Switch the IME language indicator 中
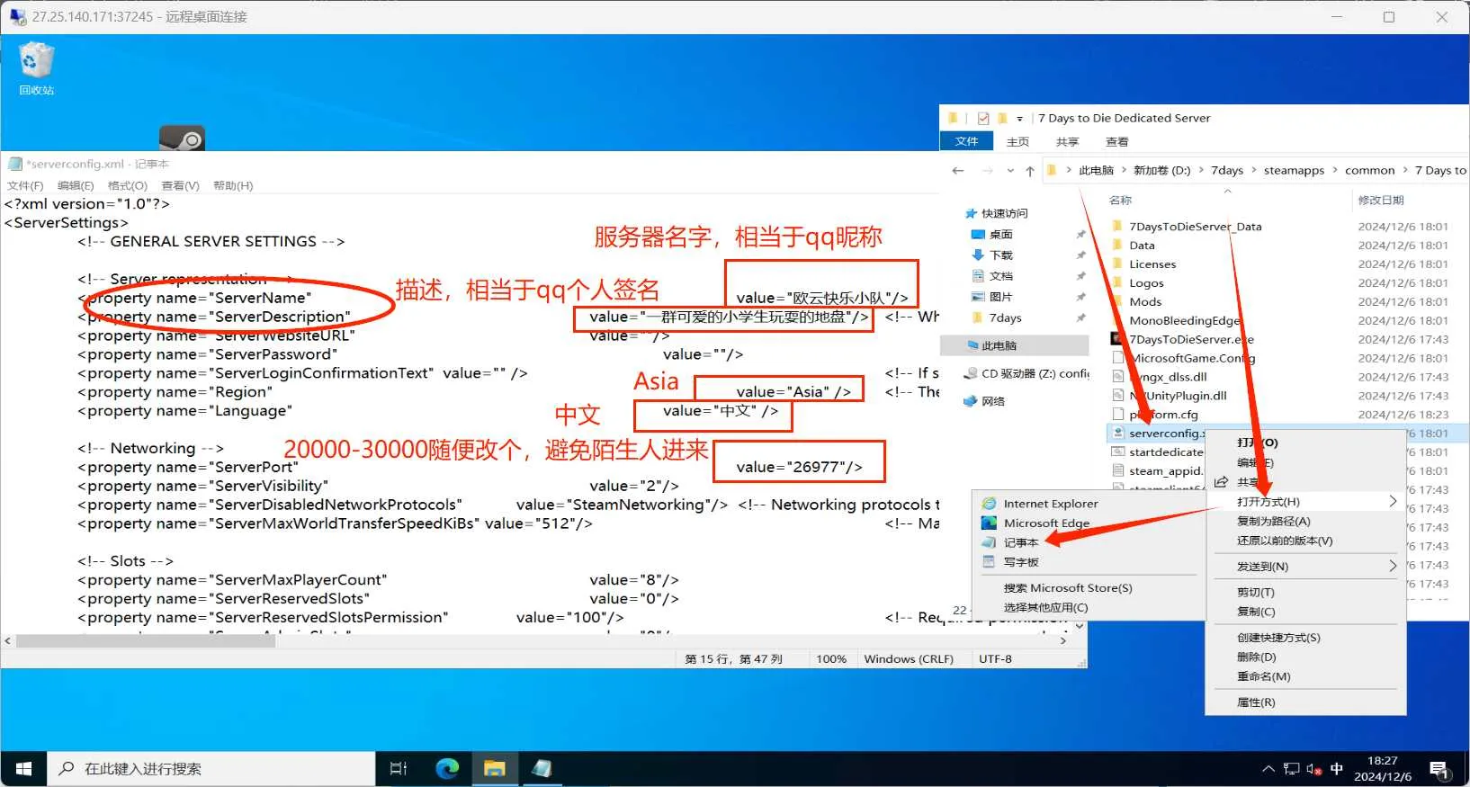Screen dimensions: 1470x787 pyautogui.click(x=1336, y=769)
